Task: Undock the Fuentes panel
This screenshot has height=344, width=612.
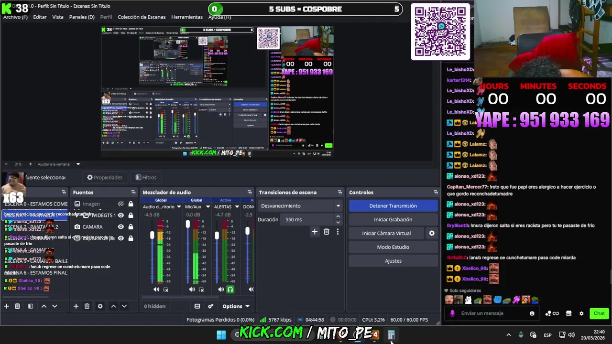Action: pos(133,192)
